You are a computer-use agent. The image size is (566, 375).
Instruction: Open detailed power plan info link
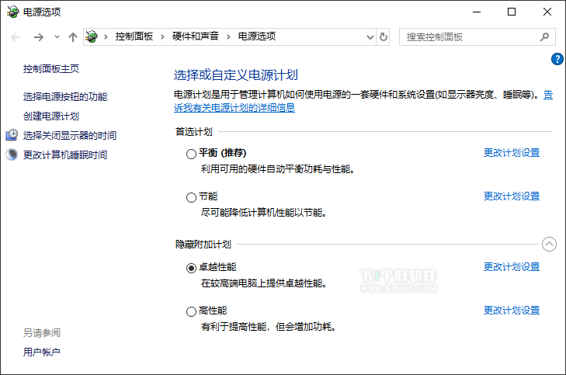tap(234, 108)
